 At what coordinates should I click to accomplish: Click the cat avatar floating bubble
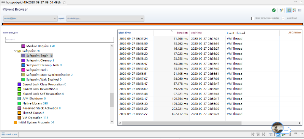277,128
